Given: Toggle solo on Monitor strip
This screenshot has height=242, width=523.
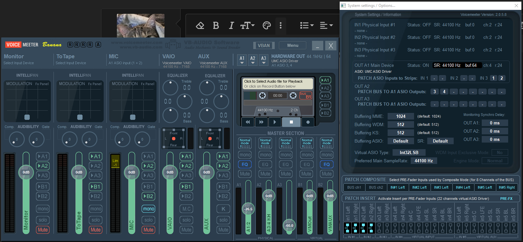Looking at the screenshot, I should click(x=43, y=220).
